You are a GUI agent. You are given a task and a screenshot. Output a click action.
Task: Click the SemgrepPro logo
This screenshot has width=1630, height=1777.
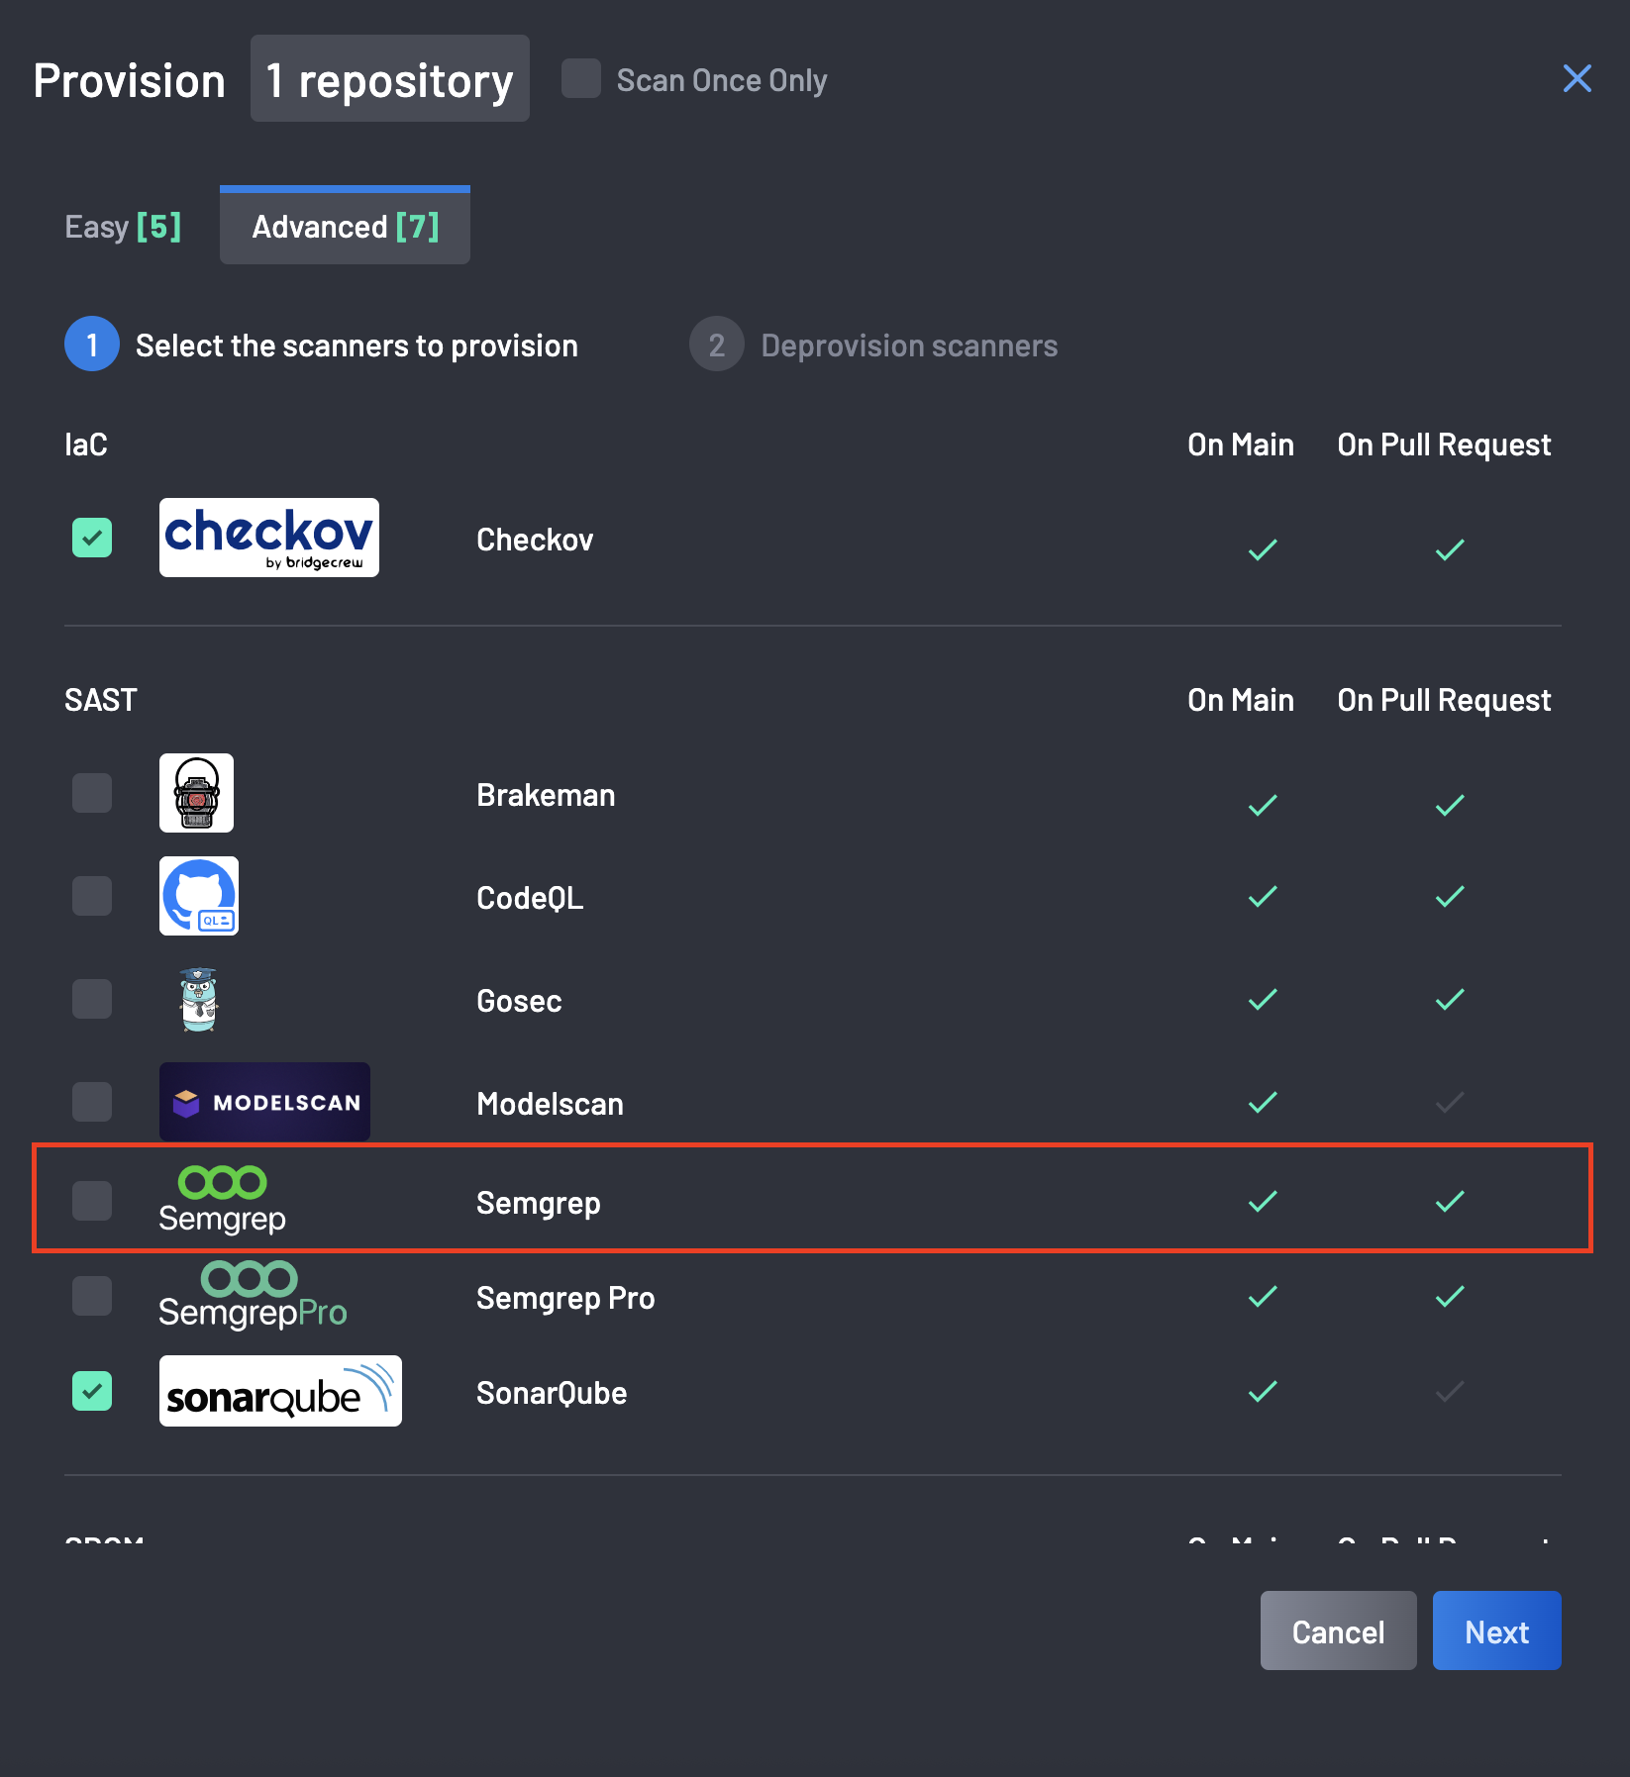(x=253, y=1295)
